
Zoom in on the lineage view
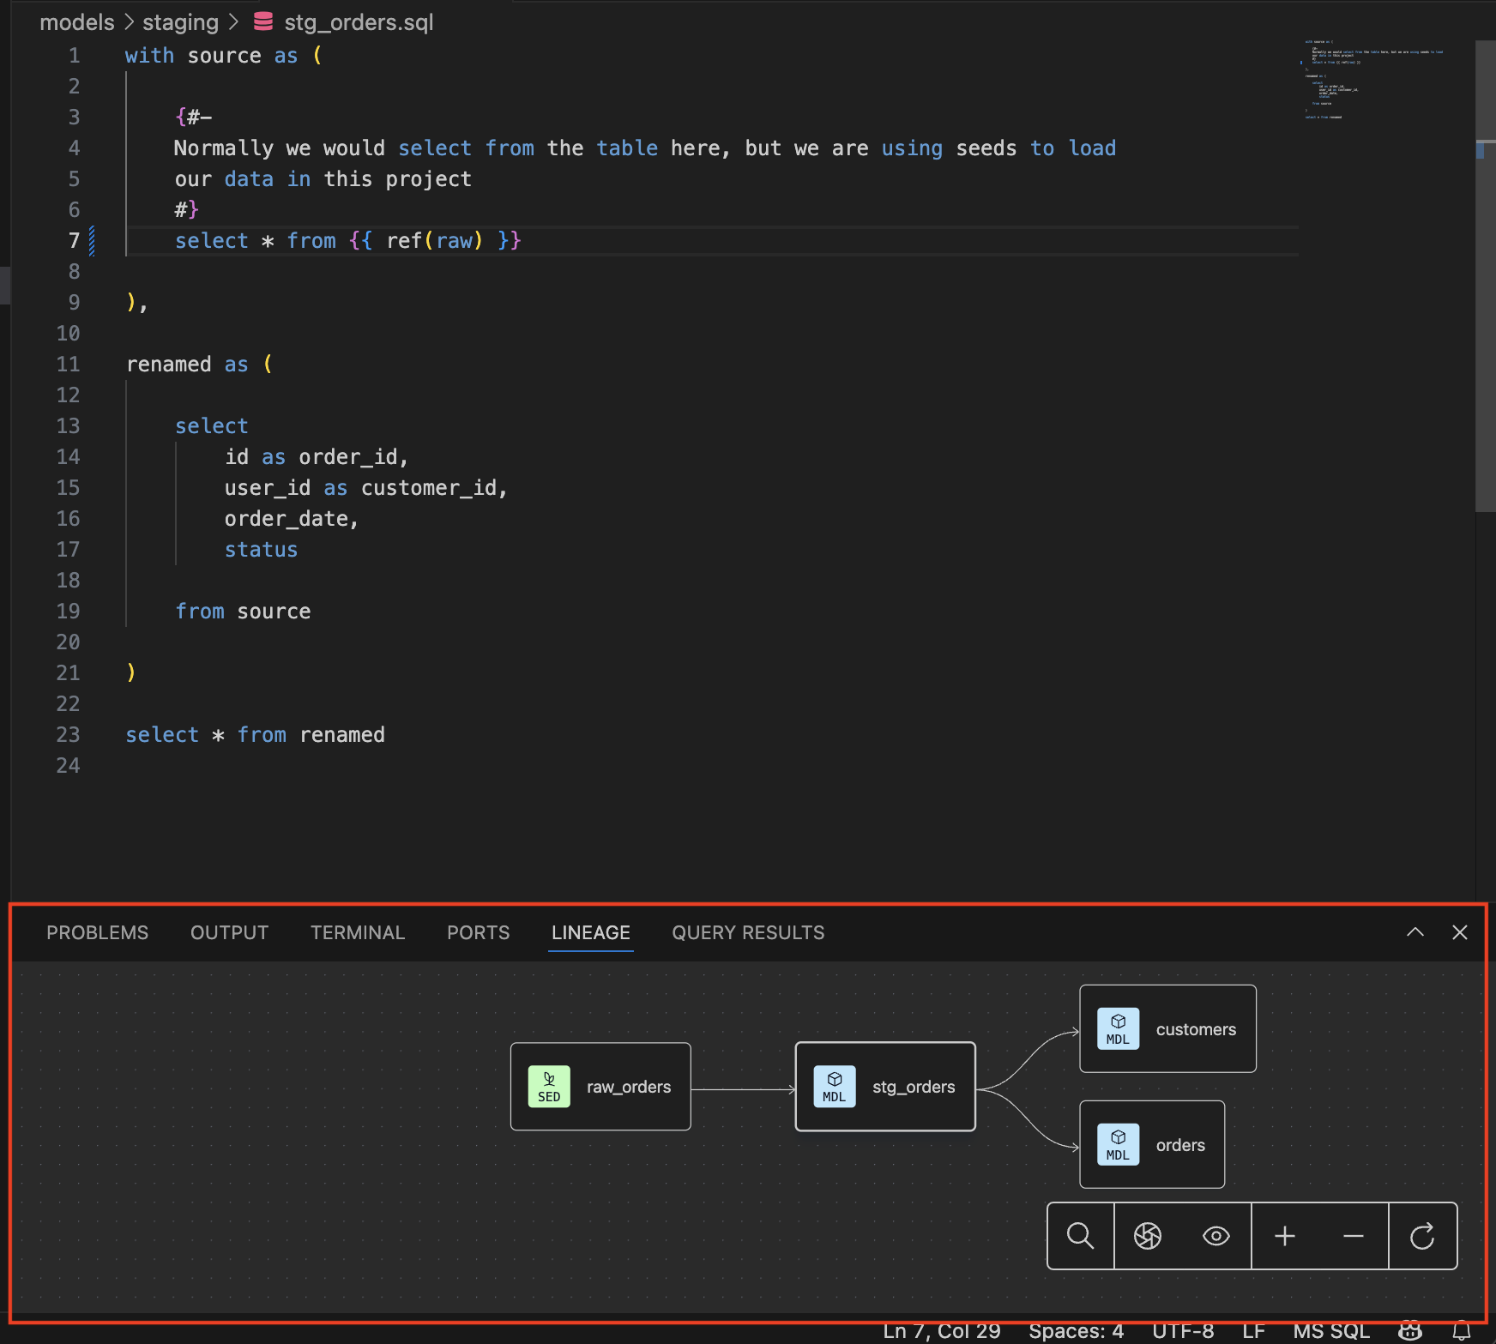[x=1285, y=1236]
